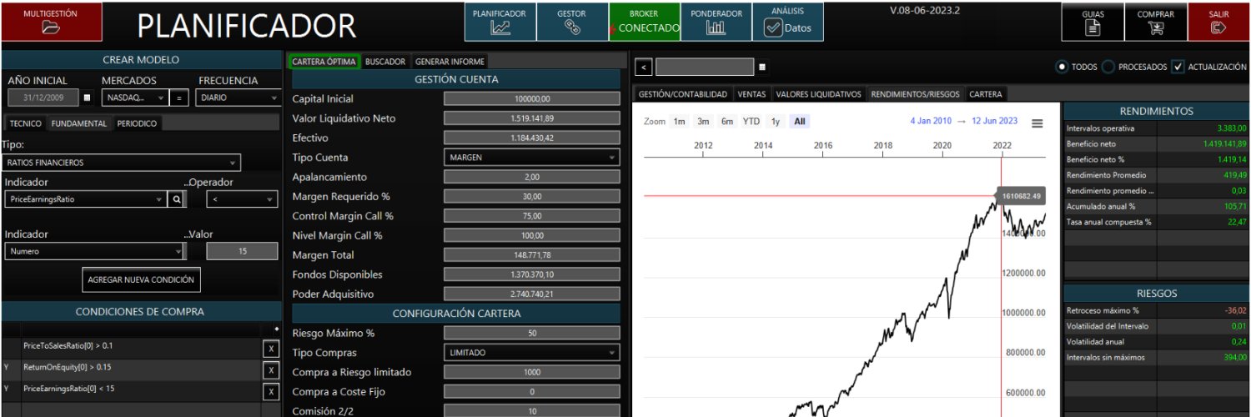The image size is (1251, 417).
Task: Click the search magnifier beside Indicador
Action: 177,200
